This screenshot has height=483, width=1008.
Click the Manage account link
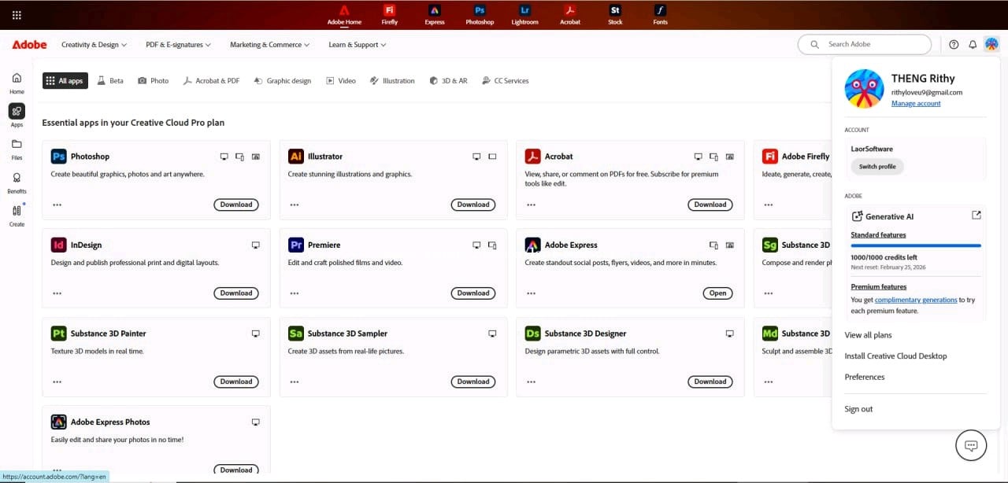pyautogui.click(x=916, y=104)
